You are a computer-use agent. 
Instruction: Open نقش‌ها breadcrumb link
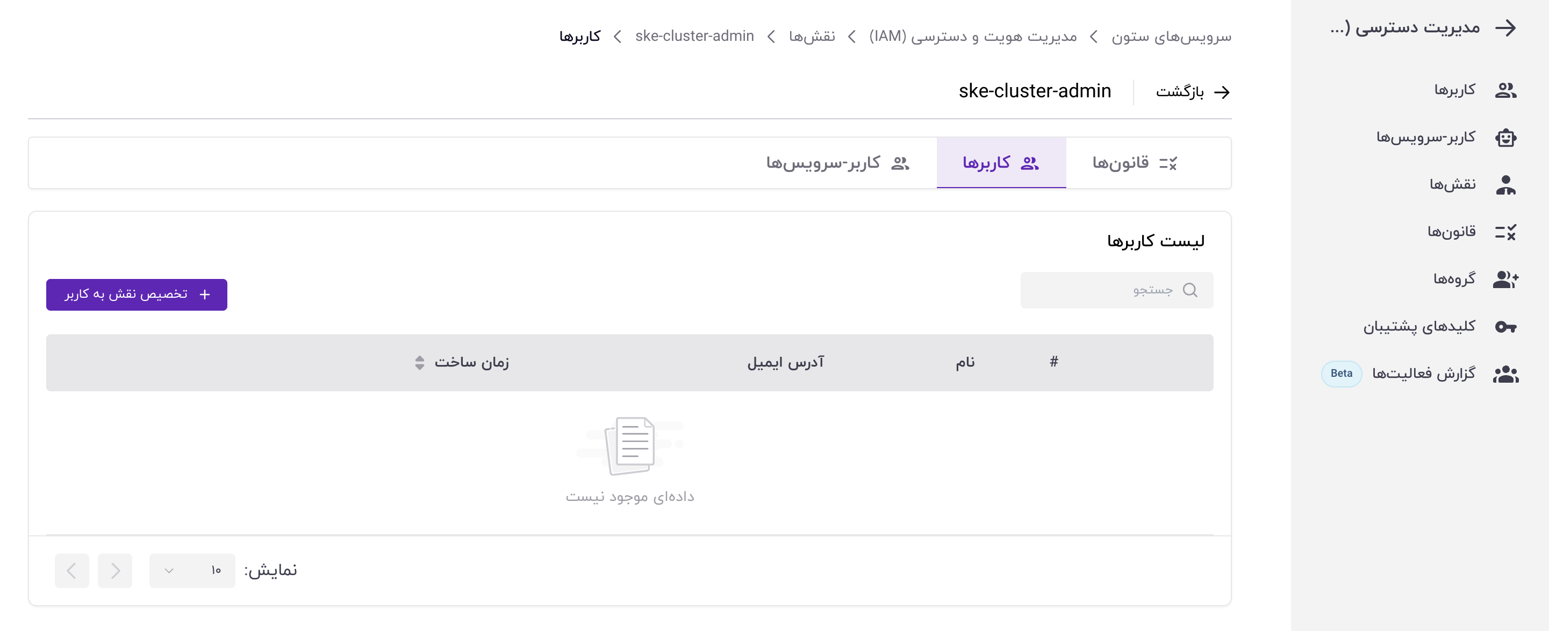click(811, 37)
